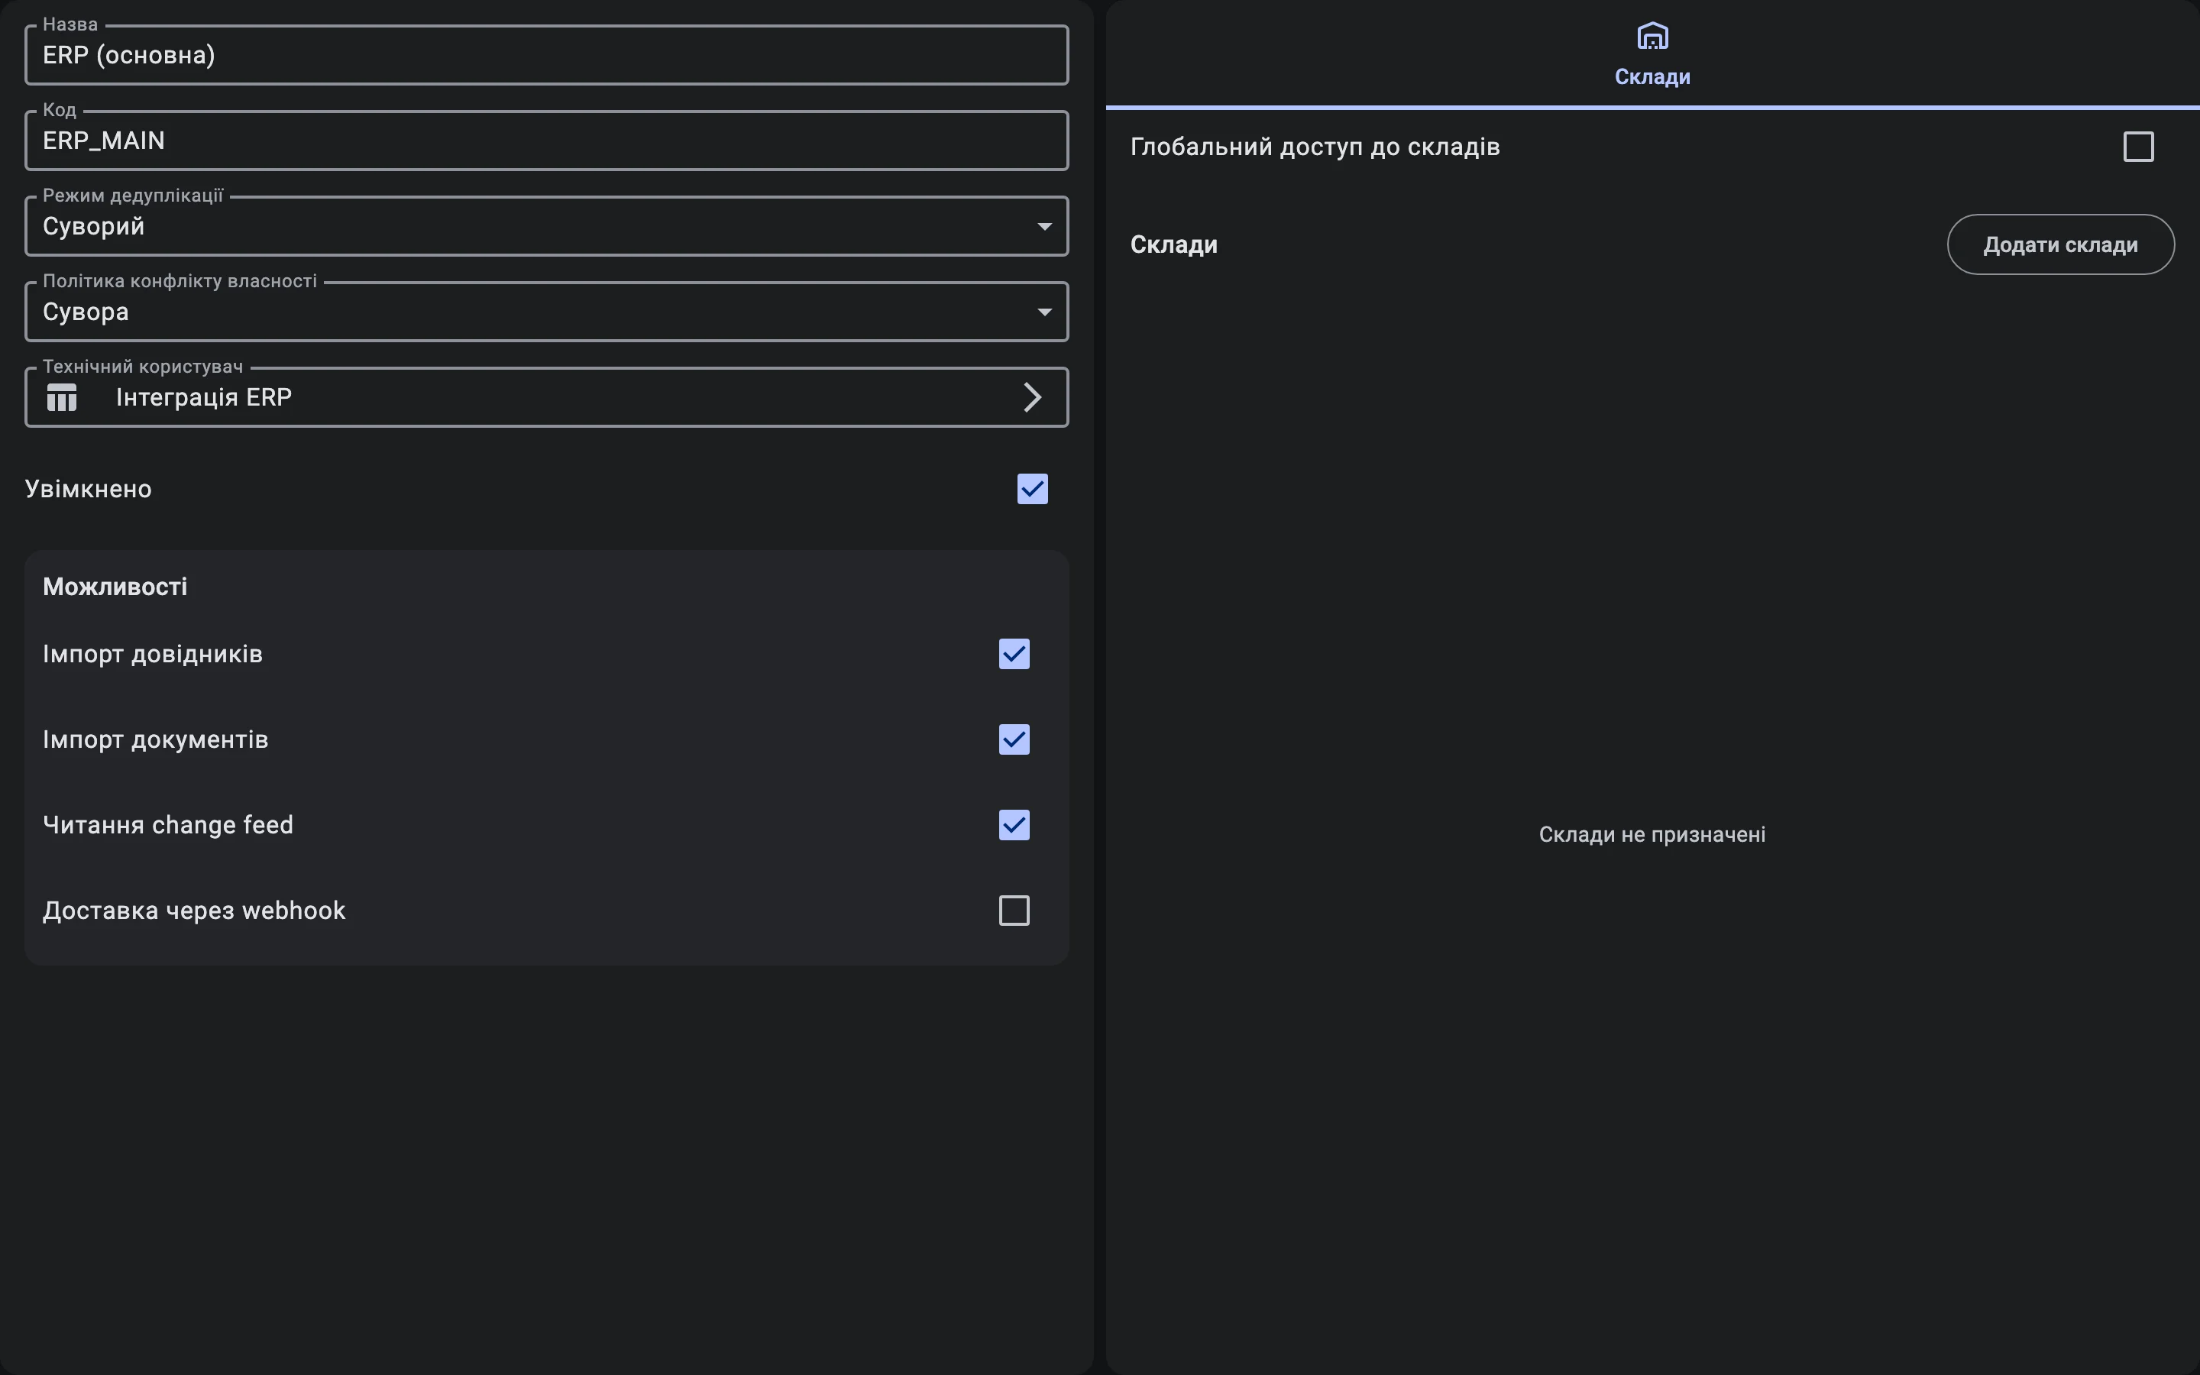Image resolution: width=2200 pixels, height=1375 pixels.
Task: Disable Читання change feed checkbox
Action: pos(1014,825)
